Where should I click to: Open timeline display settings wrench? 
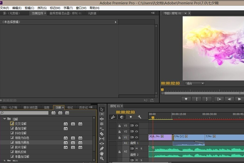[139, 117]
